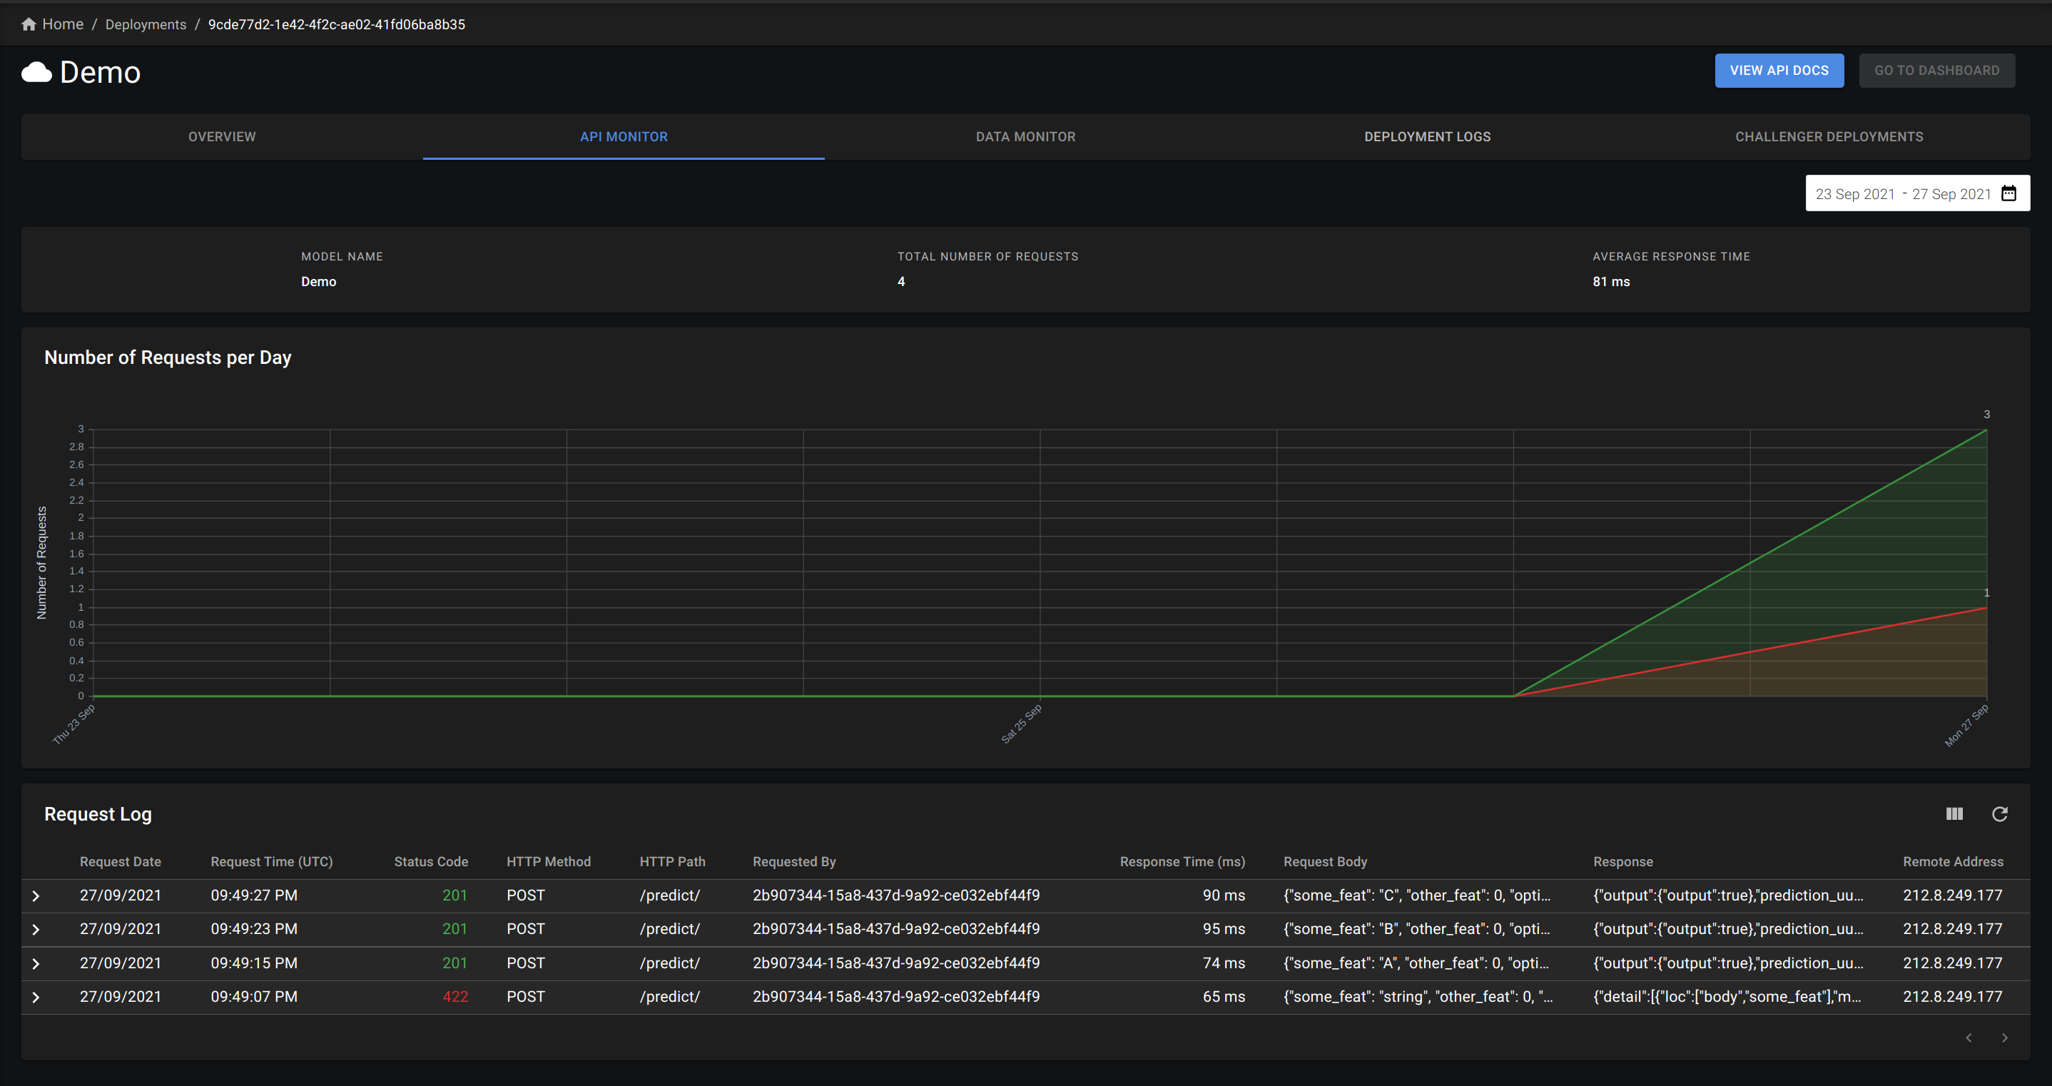Click the Mon 27 Sep axis label
This screenshot has height=1086, width=2052.
point(1966,726)
